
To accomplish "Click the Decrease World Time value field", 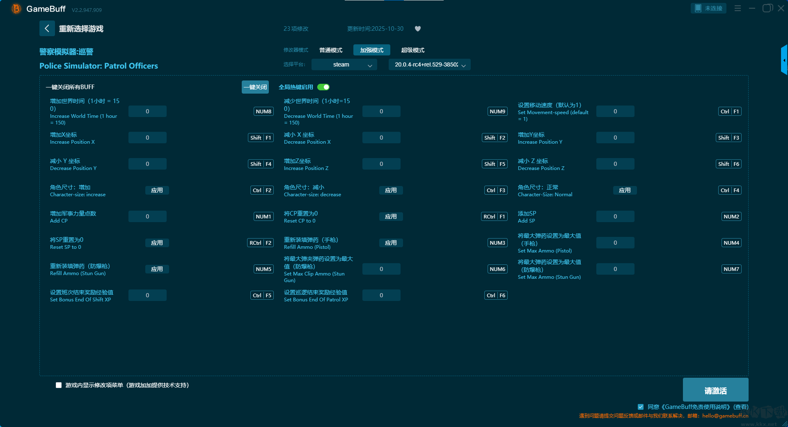I will pyautogui.click(x=381, y=111).
